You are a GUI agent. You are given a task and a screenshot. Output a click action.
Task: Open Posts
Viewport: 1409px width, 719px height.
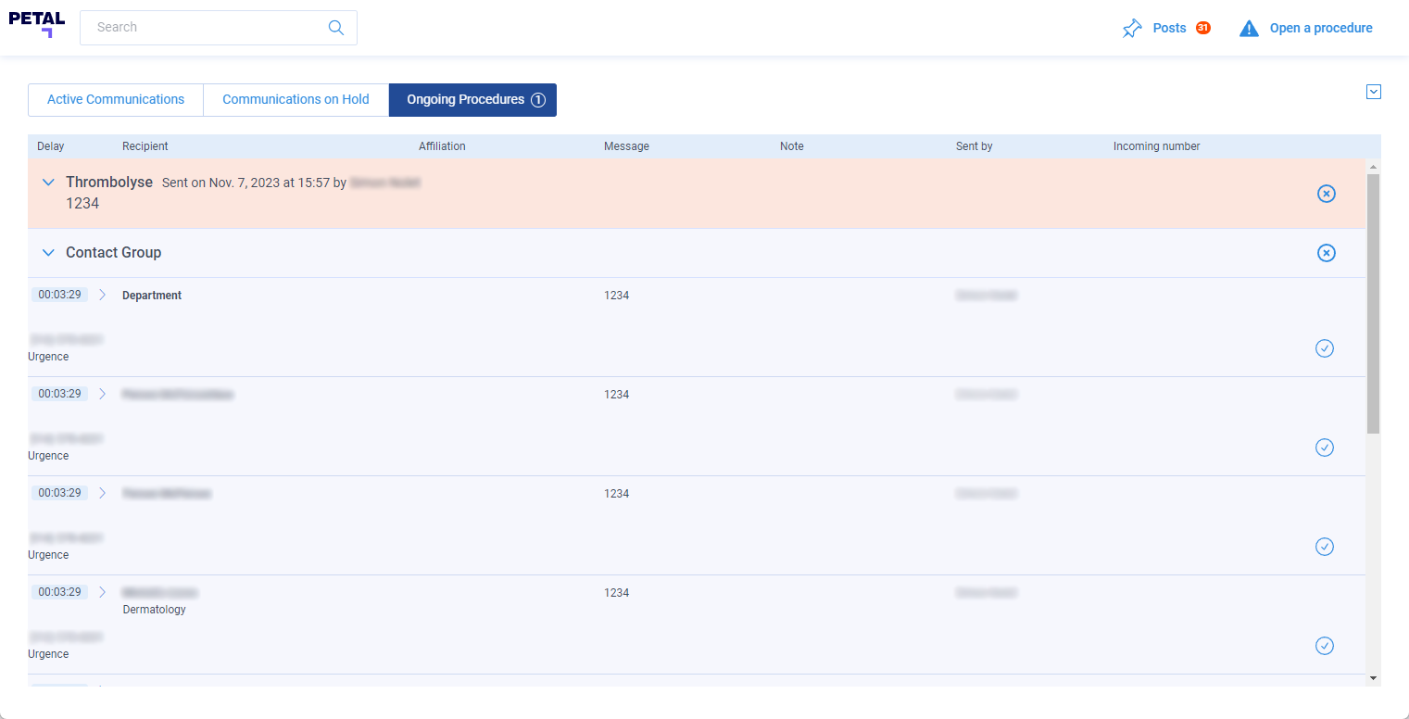pos(1169,29)
